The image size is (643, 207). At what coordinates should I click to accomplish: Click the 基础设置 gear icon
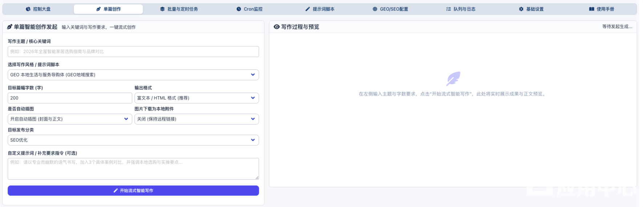tap(521, 9)
